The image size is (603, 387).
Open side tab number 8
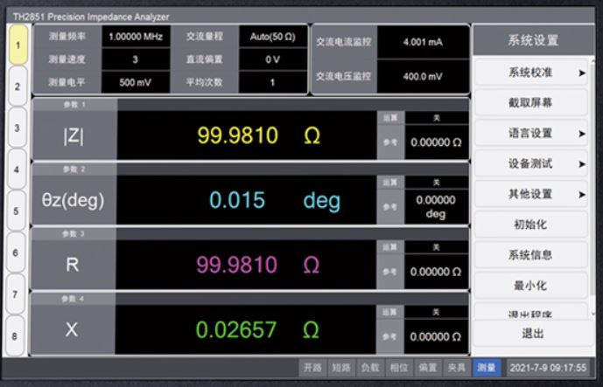click(x=17, y=336)
